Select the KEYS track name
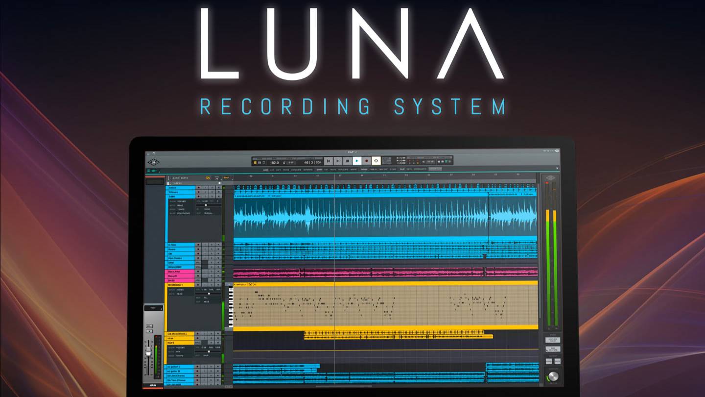The width and height of the screenshot is (705, 397). pos(180,343)
